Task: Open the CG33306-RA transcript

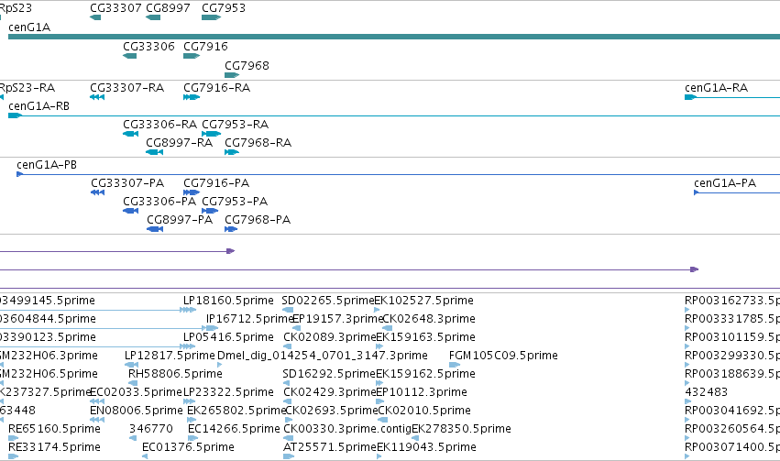Action: (x=159, y=125)
